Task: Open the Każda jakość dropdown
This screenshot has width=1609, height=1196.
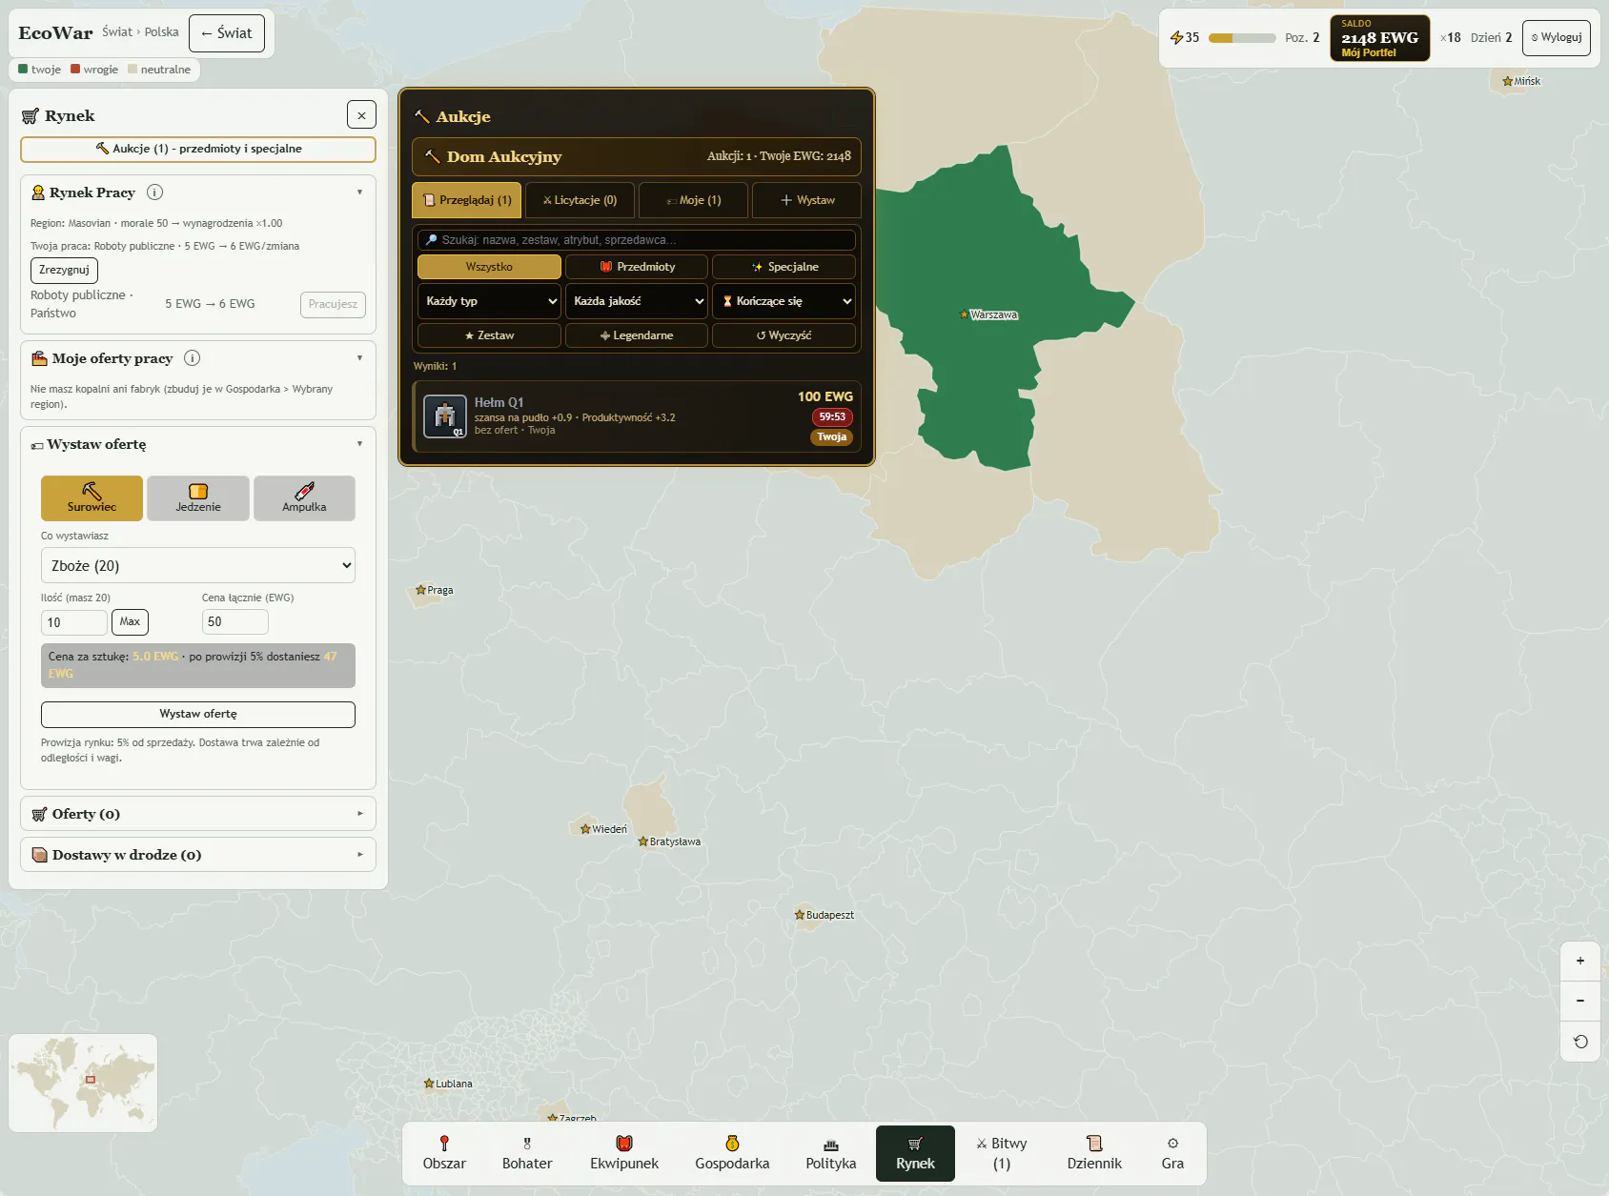Action: [x=637, y=301]
